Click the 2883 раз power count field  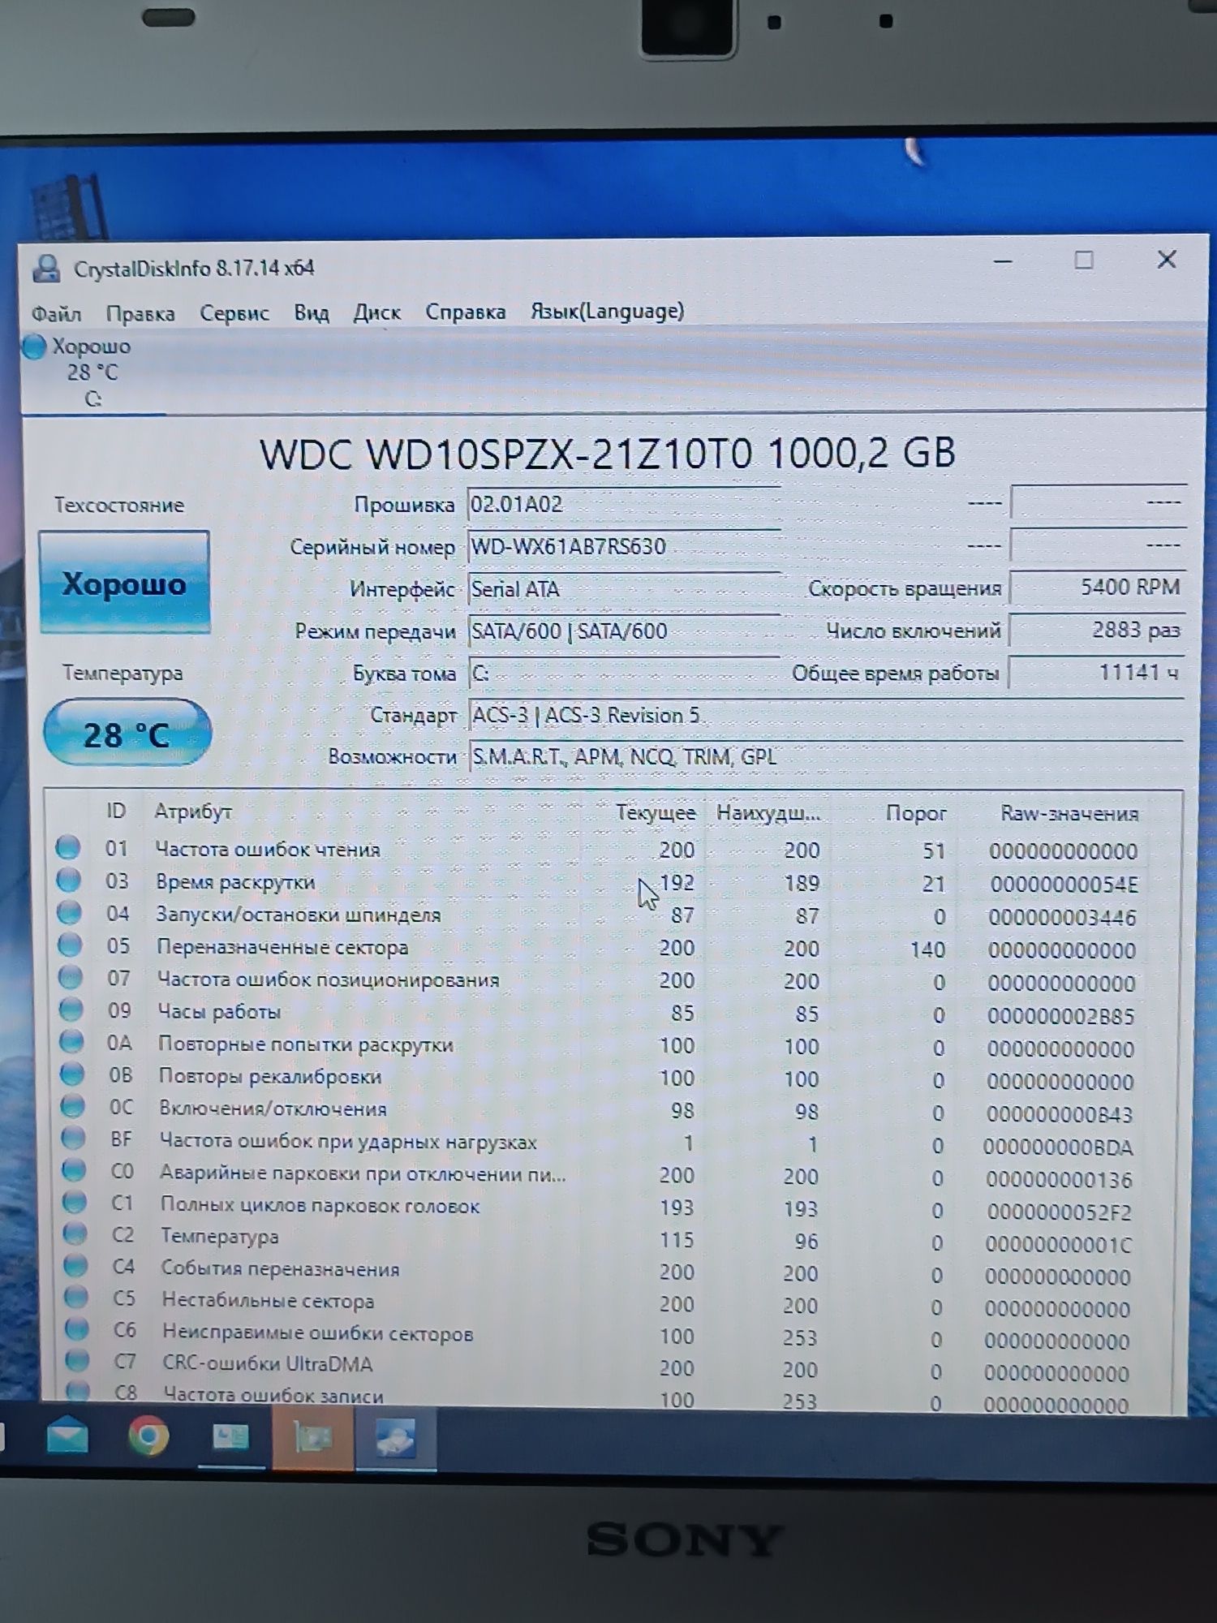tap(1096, 630)
